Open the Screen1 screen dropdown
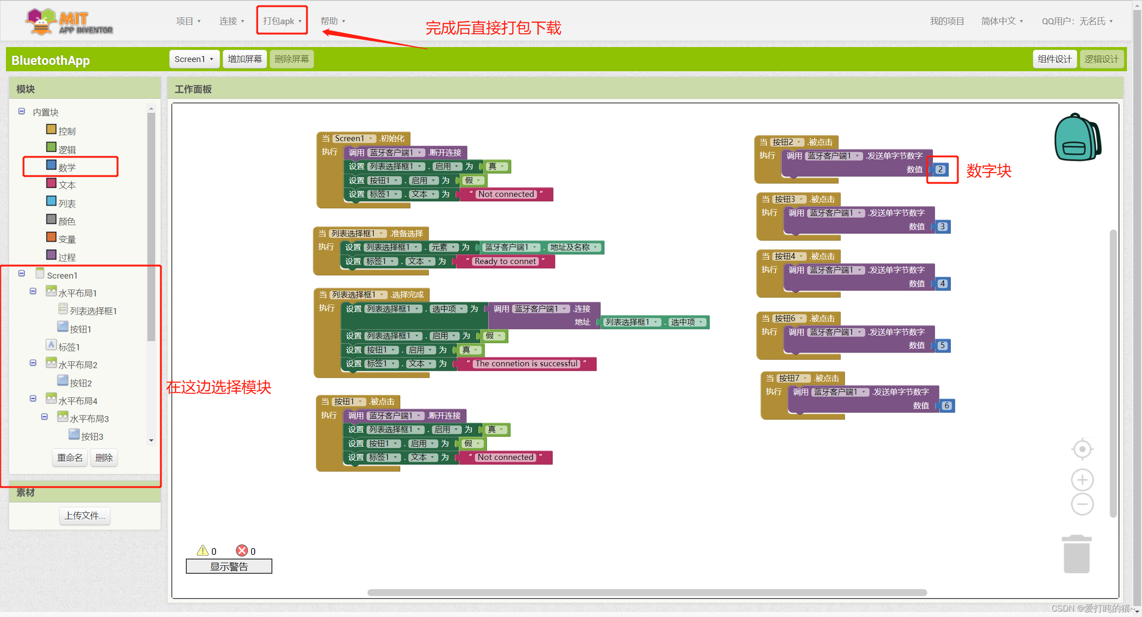 (194, 59)
